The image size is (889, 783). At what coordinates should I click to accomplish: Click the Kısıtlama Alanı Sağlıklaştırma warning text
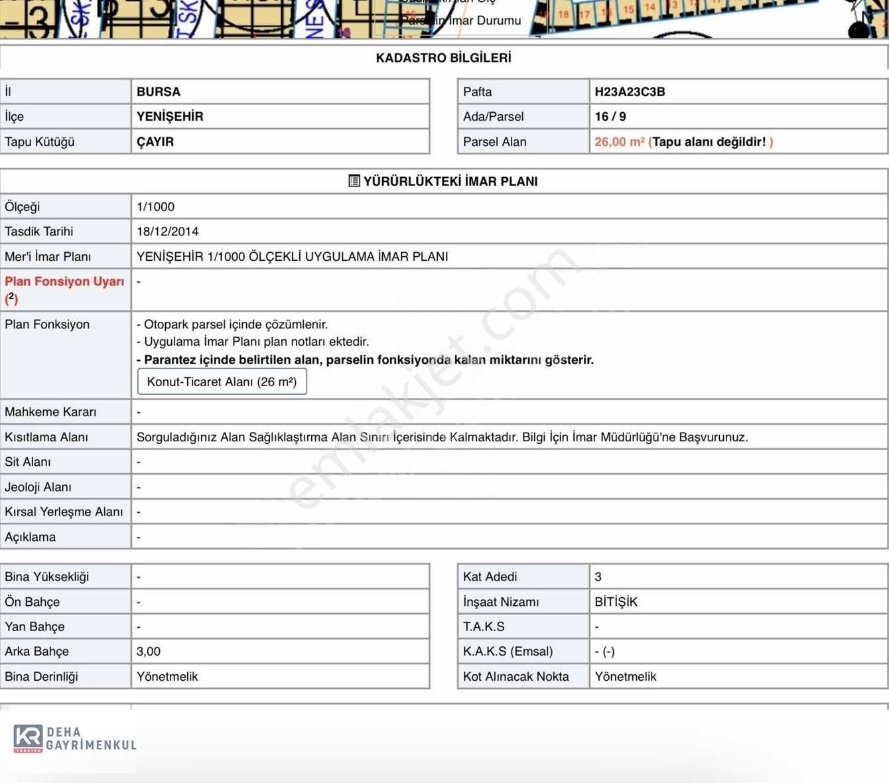[x=442, y=437]
